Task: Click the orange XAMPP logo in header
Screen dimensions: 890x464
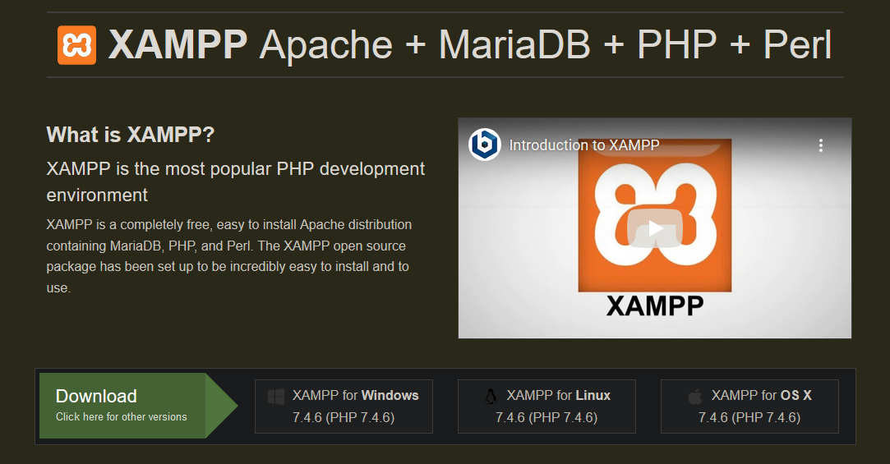Action: point(76,45)
